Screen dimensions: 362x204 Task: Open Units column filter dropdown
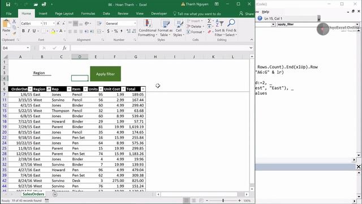pyautogui.click(x=101, y=89)
